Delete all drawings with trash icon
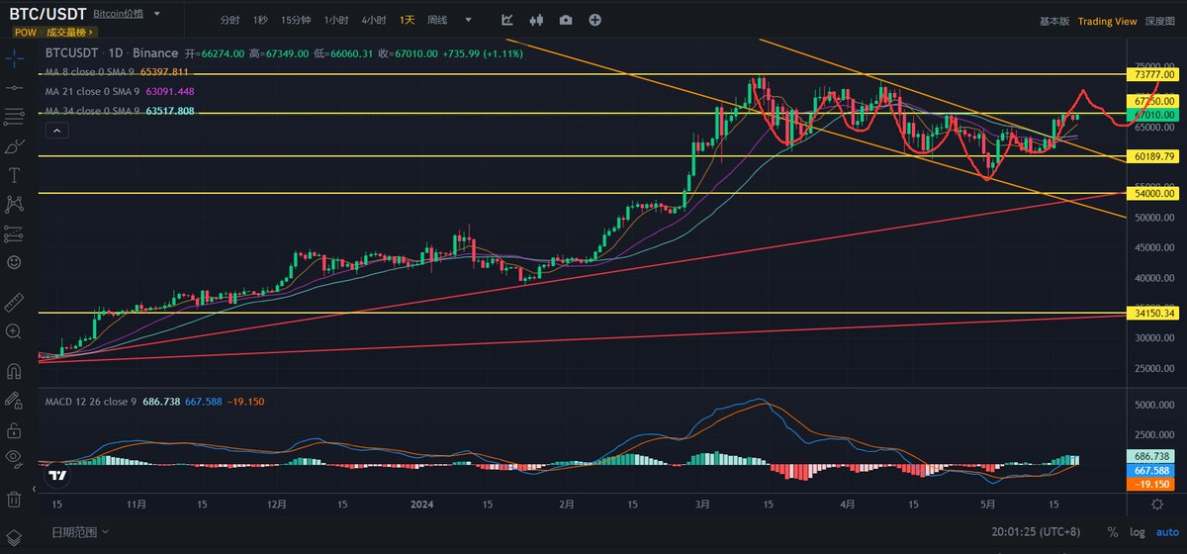The image size is (1187, 554). [x=14, y=499]
